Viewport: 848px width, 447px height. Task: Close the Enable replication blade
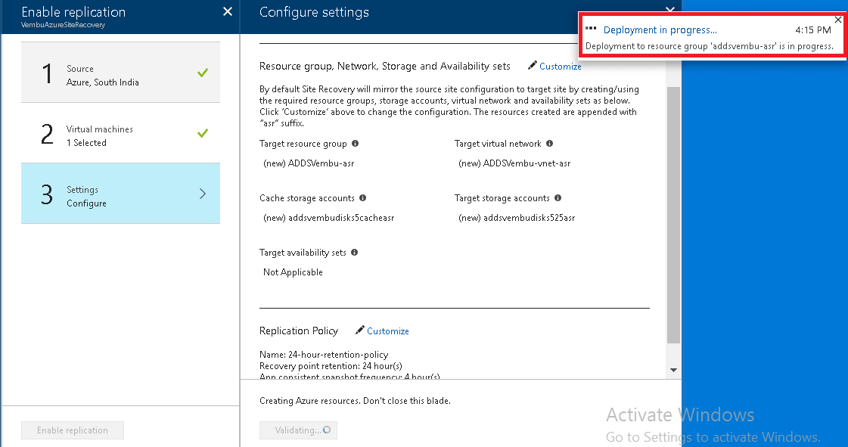[228, 11]
